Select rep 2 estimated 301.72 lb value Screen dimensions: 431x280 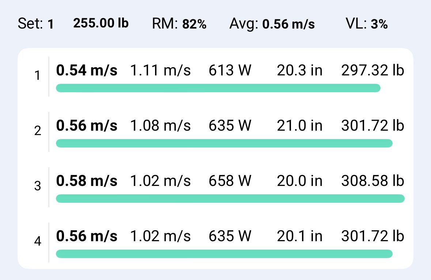(x=373, y=126)
